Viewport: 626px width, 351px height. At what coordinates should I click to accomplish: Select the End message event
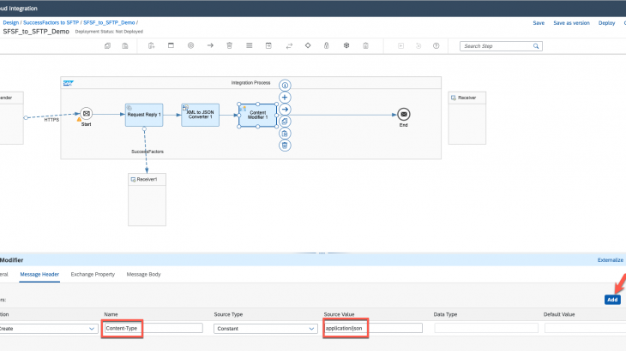pos(404,115)
